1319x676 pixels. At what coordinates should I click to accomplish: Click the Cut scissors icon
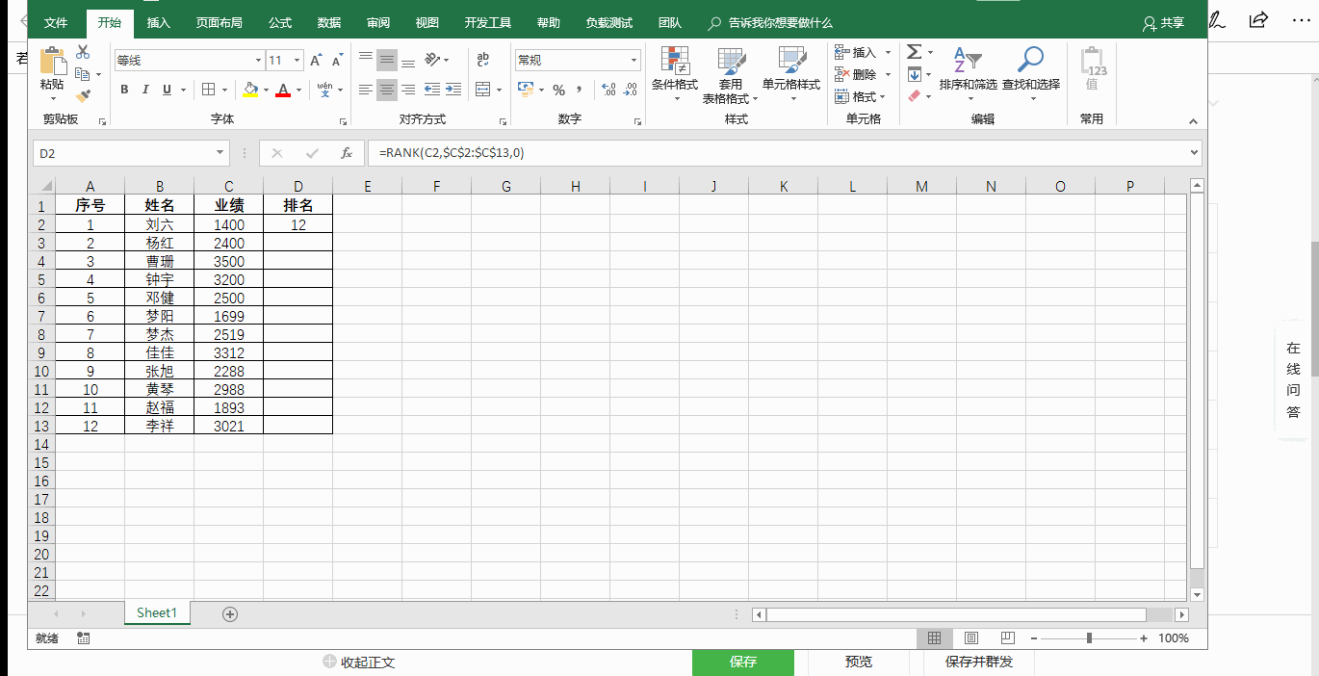[83, 52]
